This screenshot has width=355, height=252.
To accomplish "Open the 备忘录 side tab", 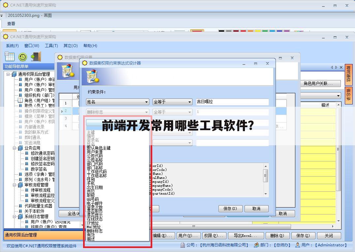I will coord(348,96).
